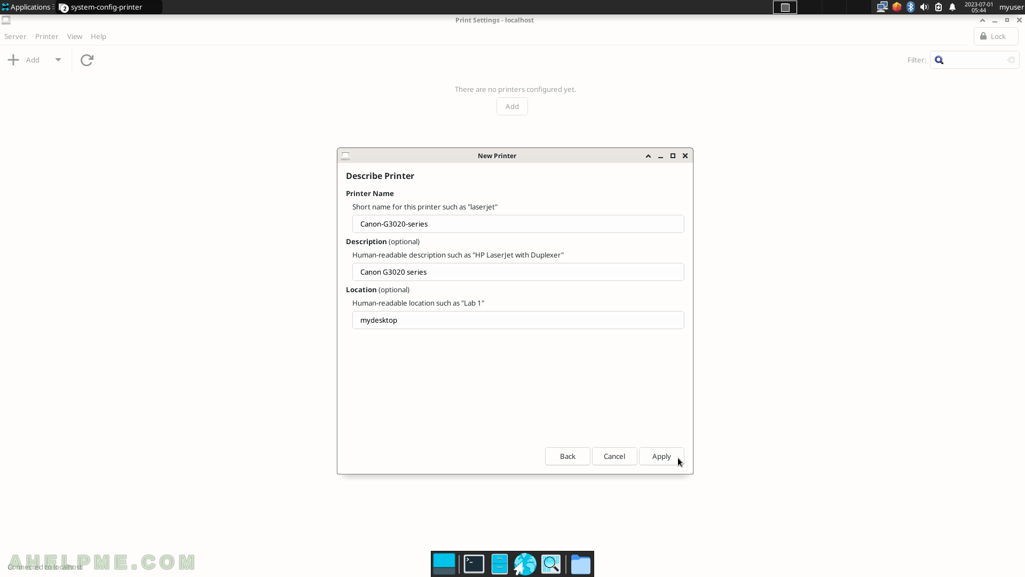
Task: Open the Bluetooth tray icon
Action: click(x=911, y=7)
